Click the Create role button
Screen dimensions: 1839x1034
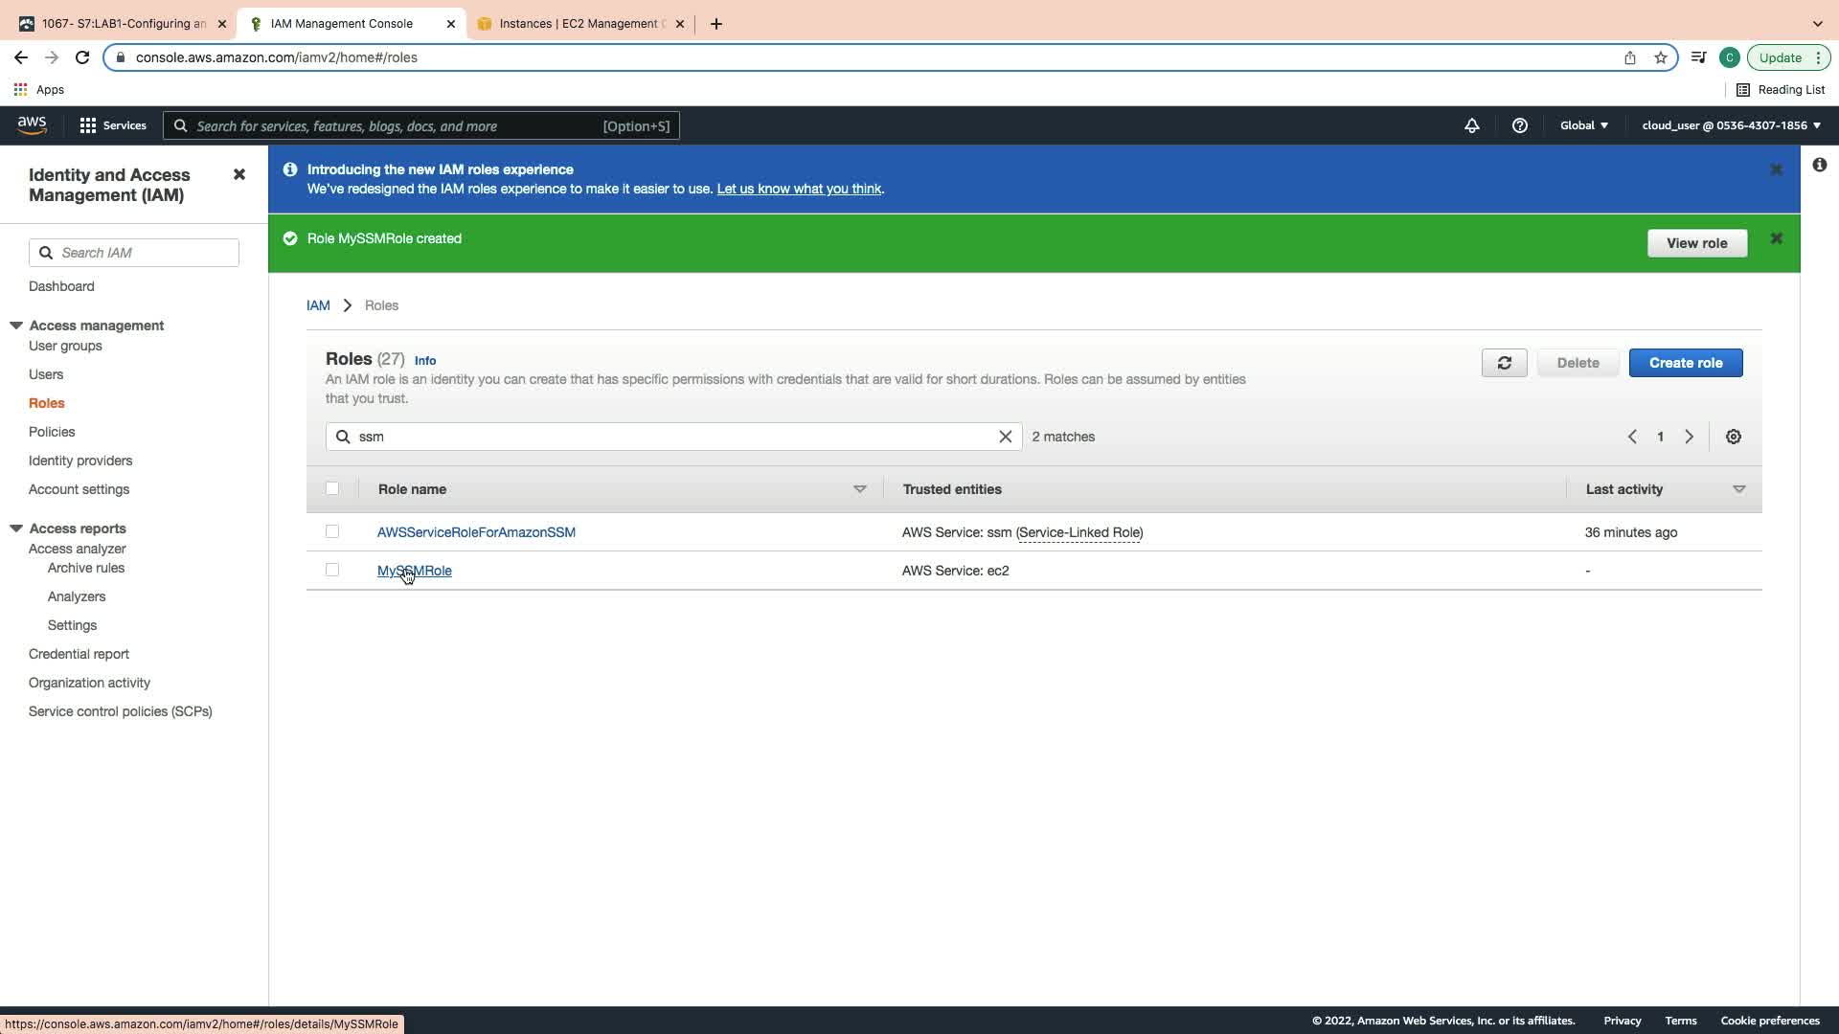1685,363
